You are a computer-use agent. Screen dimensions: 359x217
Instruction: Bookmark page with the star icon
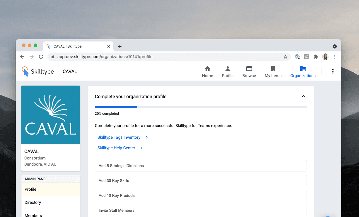point(285,57)
